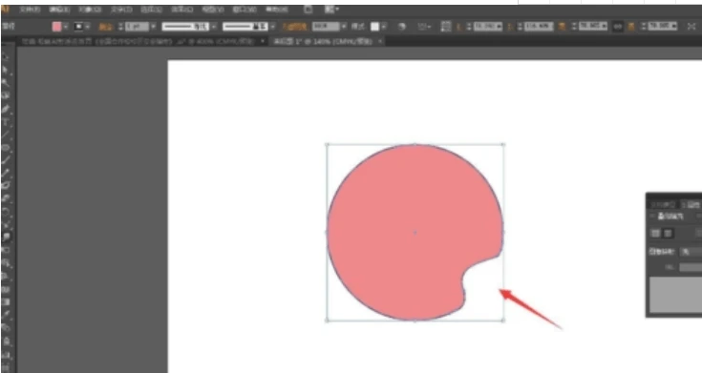Select the Perspective Grid tool
The image size is (702, 373).
pyautogui.click(x=6, y=276)
